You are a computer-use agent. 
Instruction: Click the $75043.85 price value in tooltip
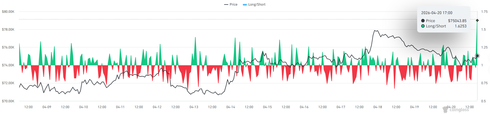[x=457, y=21]
